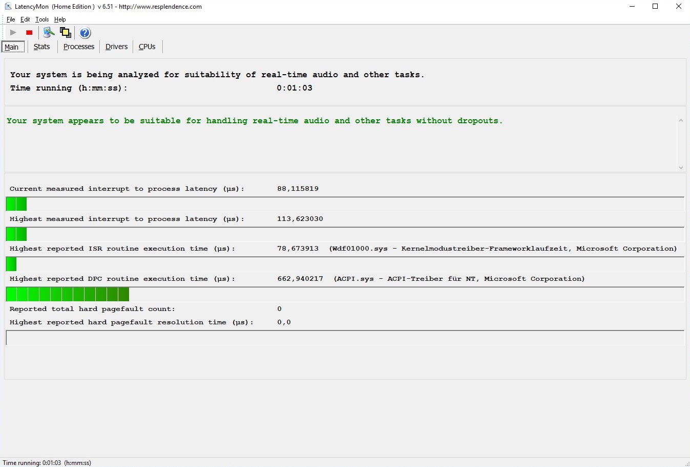The height and width of the screenshot is (467, 690).
Task: Click the 'Your system is being analyzed' text
Action: pos(217,75)
